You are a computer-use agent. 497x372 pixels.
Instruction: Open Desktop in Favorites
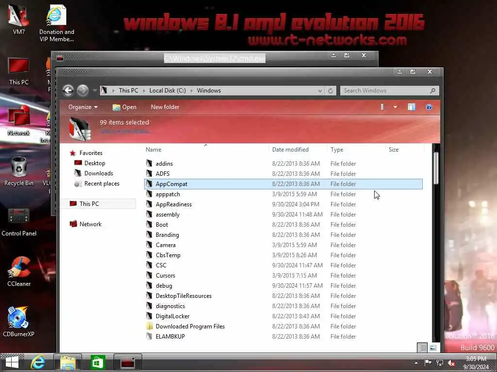95,163
